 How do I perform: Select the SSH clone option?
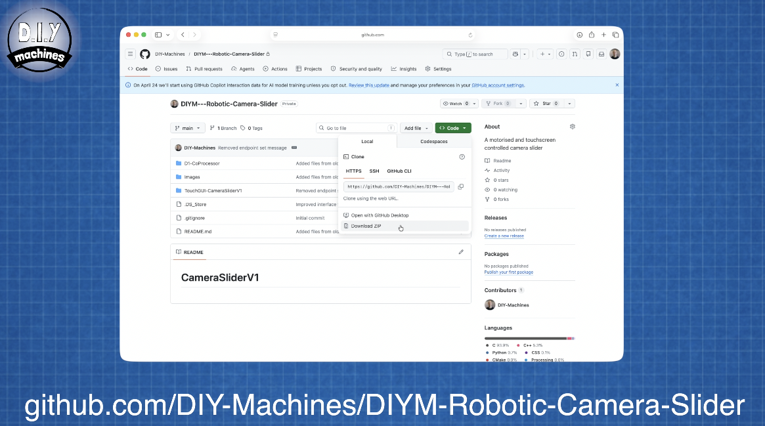[x=374, y=171]
